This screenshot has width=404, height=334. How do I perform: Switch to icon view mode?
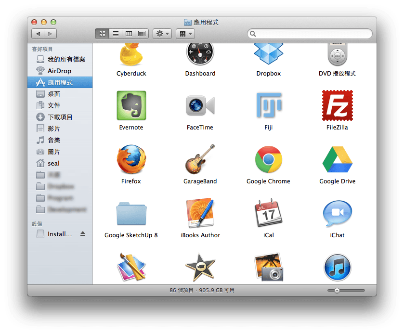[102, 34]
